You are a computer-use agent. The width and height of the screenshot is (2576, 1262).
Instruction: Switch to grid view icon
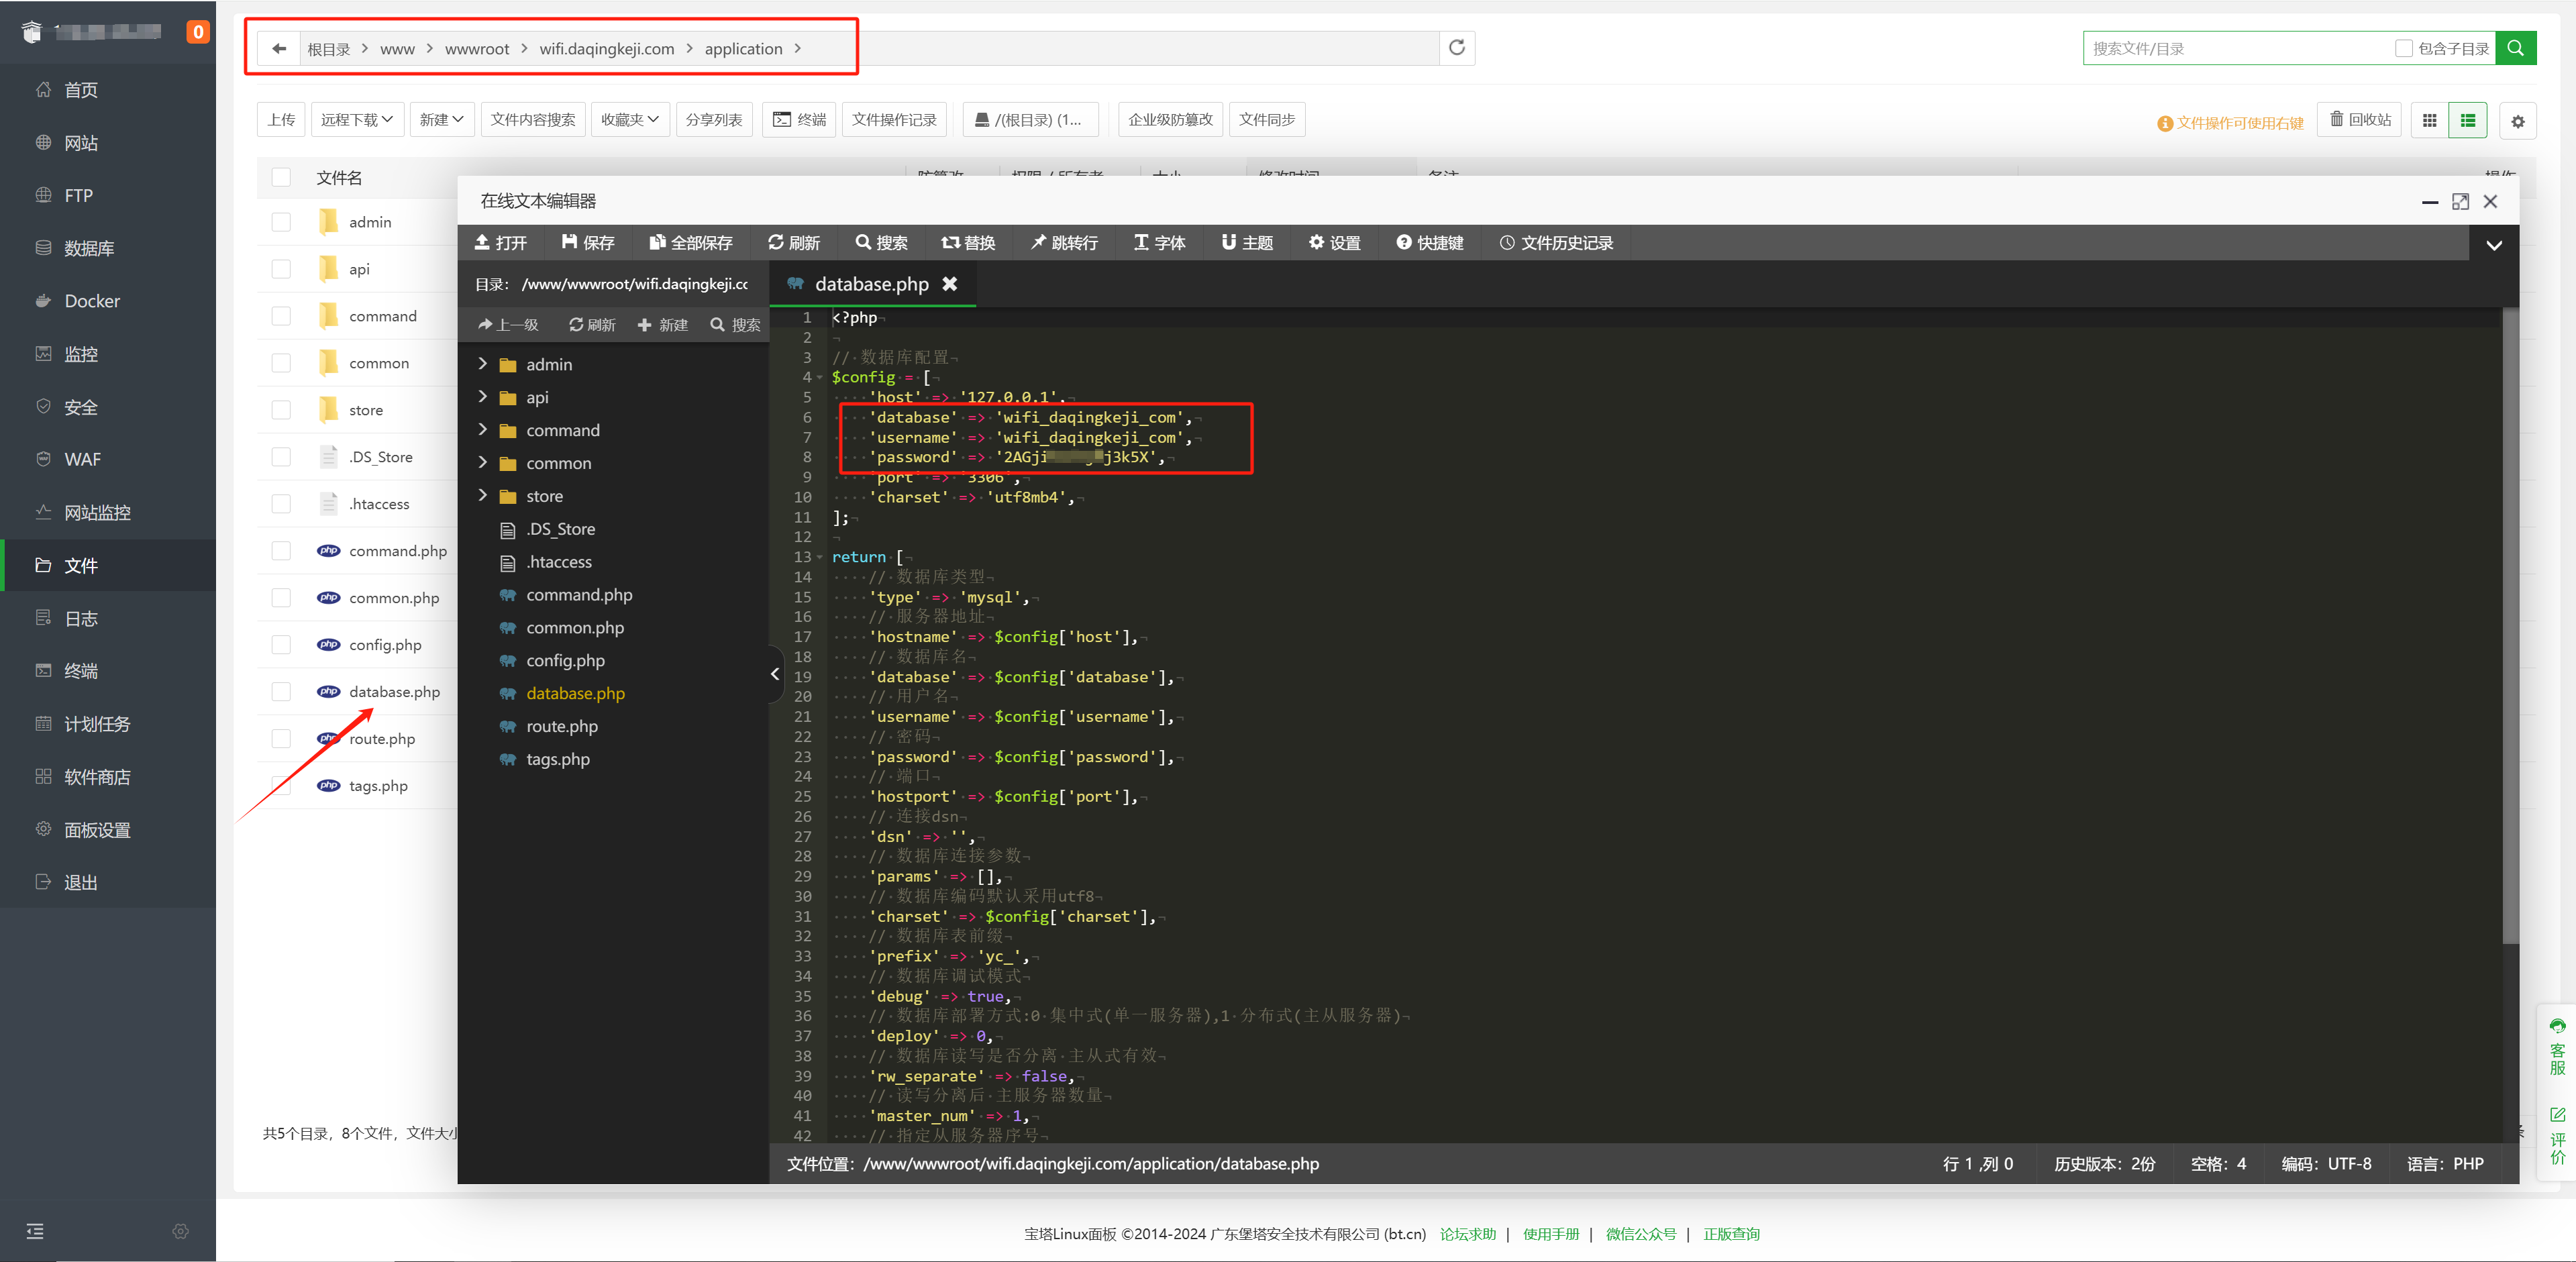[x=2429, y=120]
